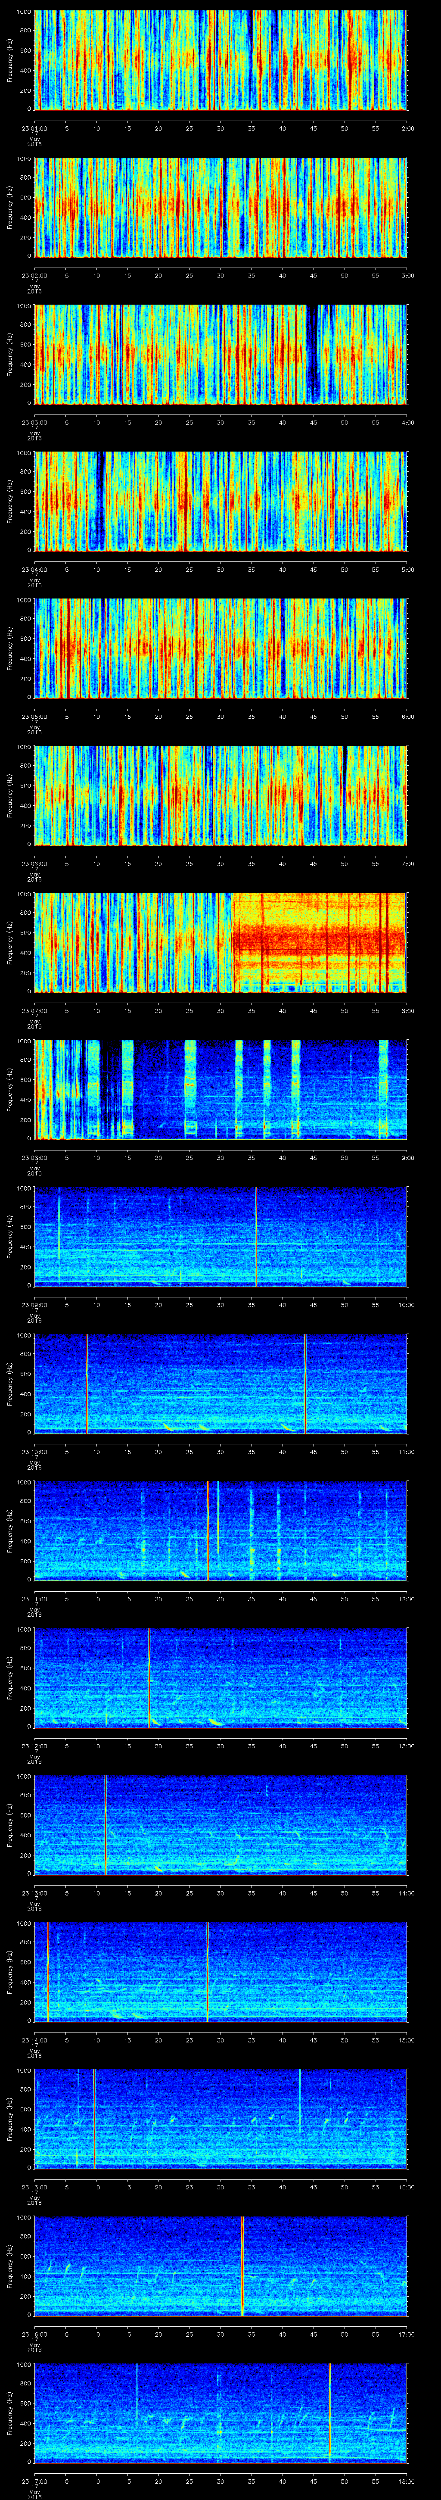Select the spectrogram panel starting at 23:08:00
The width and height of the screenshot is (441, 2500).
221,1090
